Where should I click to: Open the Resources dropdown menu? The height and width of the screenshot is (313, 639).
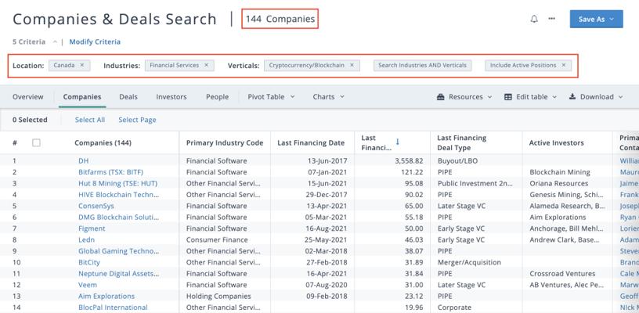464,97
